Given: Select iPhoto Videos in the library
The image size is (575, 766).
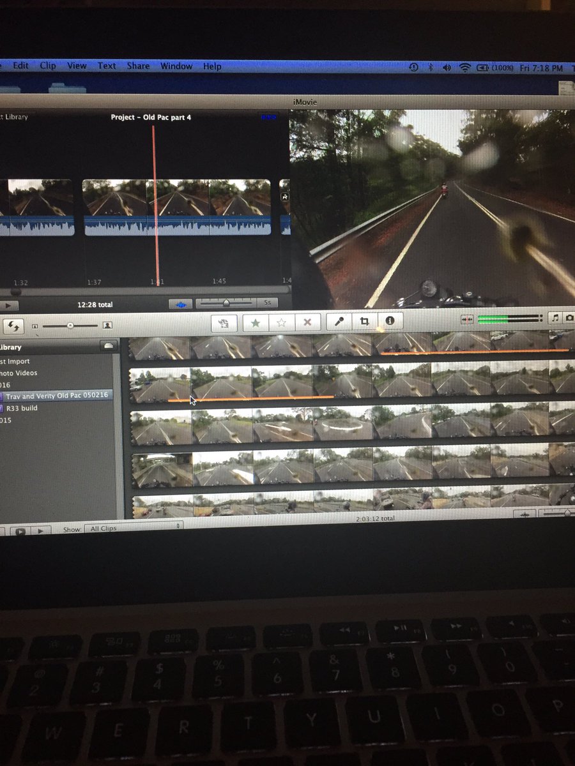Looking at the screenshot, I should coord(18,373).
